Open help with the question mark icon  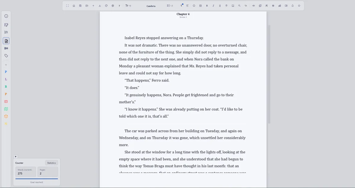tap(119, 6)
